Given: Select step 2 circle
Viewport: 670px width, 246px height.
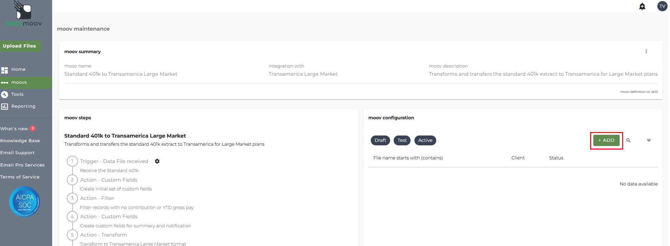Looking at the screenshot, I should [x=72, y=180].
